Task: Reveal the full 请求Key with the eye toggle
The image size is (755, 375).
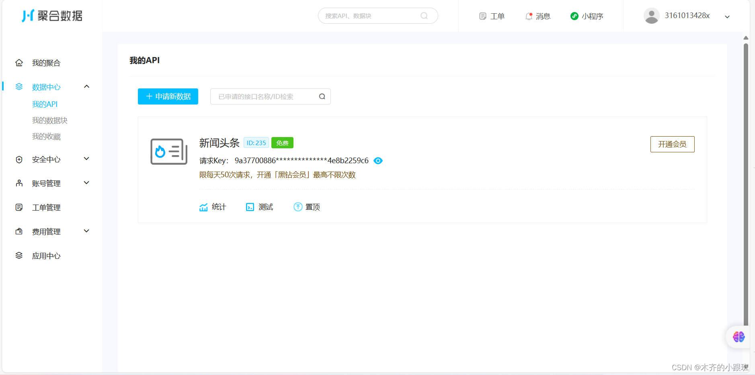Action: (x=377, y=160)
